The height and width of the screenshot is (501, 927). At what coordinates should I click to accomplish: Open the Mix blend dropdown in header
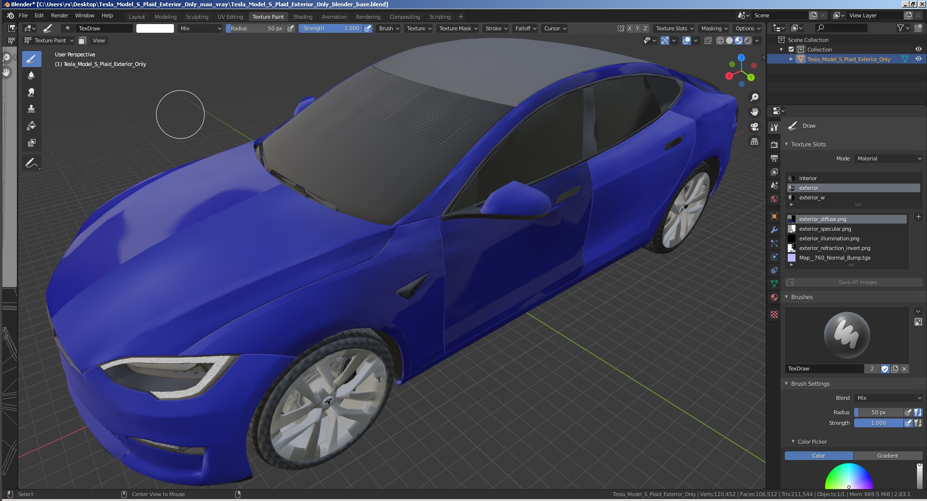point(200,28)
